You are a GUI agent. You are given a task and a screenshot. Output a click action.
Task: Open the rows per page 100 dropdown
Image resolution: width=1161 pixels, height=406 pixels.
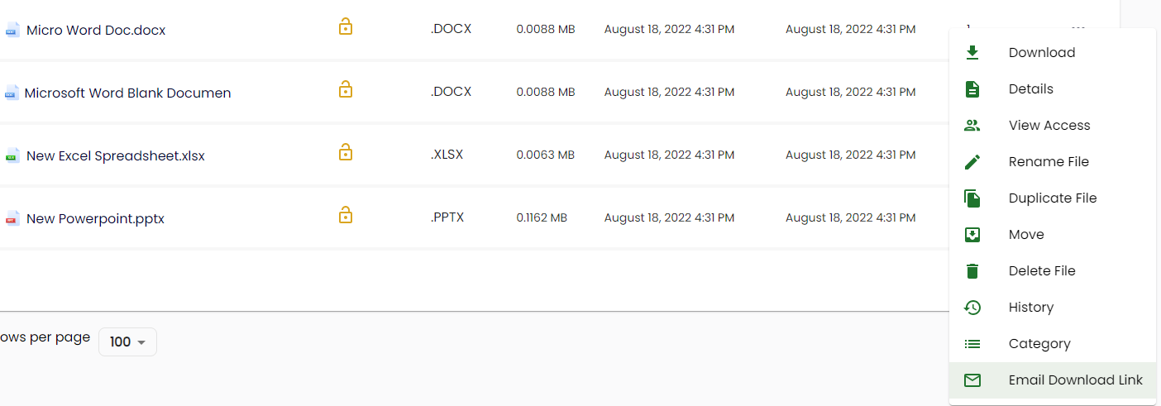[x=127, y=342]
